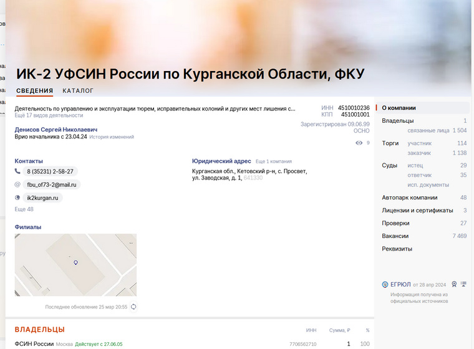This screenshot has width=474, height=349.
Task: Click postal code 641330
Action: (x=253, y=178)
